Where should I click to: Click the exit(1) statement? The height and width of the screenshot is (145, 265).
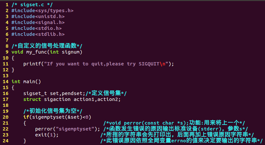pyautogui.click(x=47, y=135)
